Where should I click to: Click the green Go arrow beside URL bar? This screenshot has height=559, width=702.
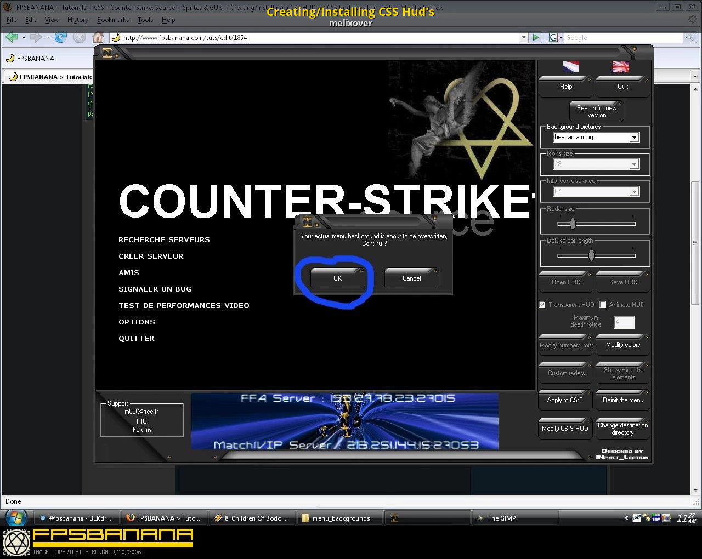536,37
